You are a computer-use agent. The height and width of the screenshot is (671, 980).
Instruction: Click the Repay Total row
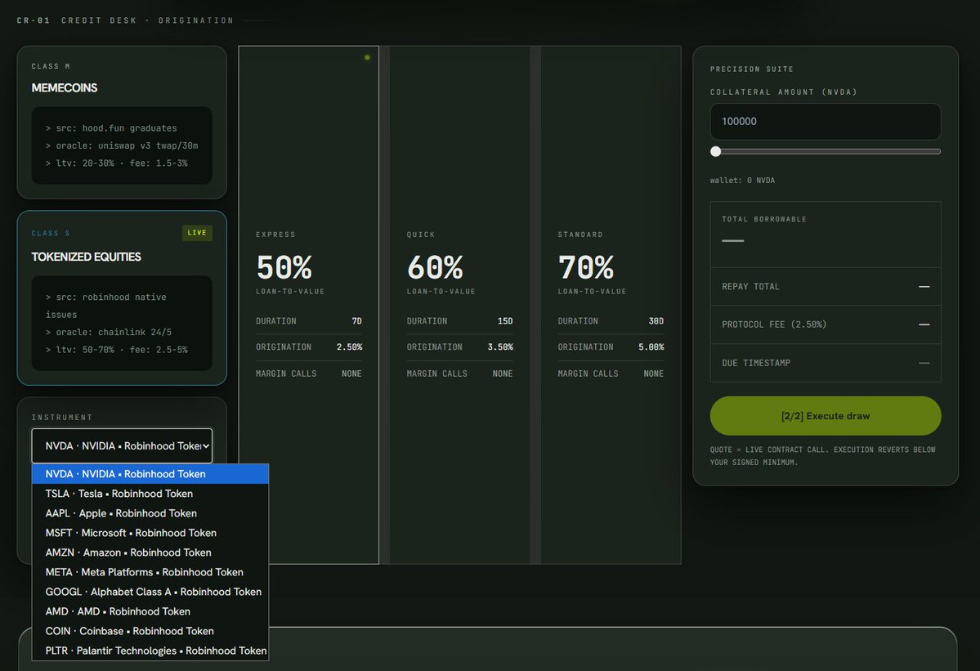(825, 287)
